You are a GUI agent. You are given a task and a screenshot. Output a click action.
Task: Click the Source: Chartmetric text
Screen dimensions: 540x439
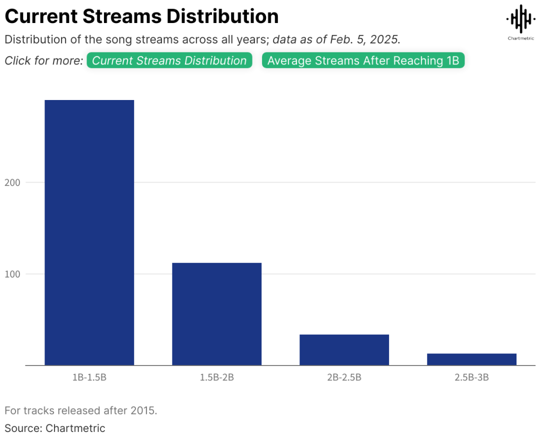(55, 428)
